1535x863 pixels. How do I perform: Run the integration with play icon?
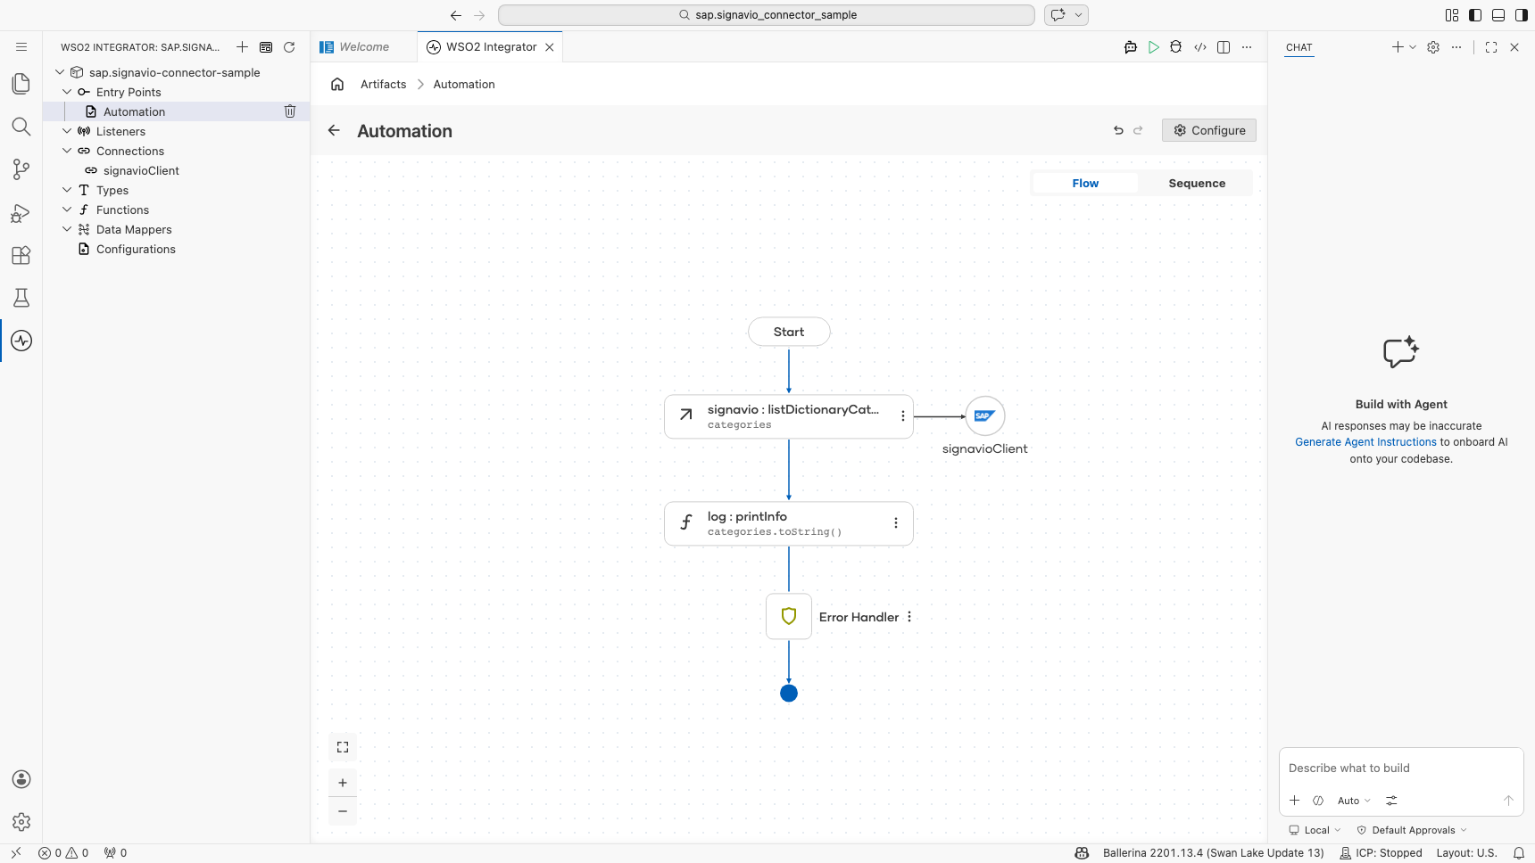click(x=1154, y=47)
